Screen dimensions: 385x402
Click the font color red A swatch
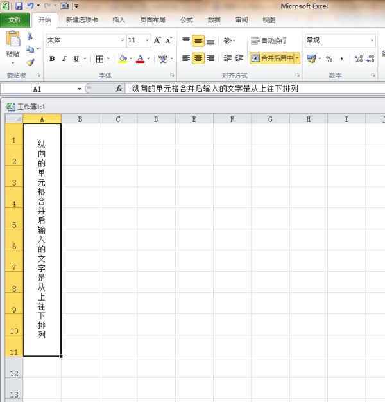pyautogui.click(x=140, y=59)
